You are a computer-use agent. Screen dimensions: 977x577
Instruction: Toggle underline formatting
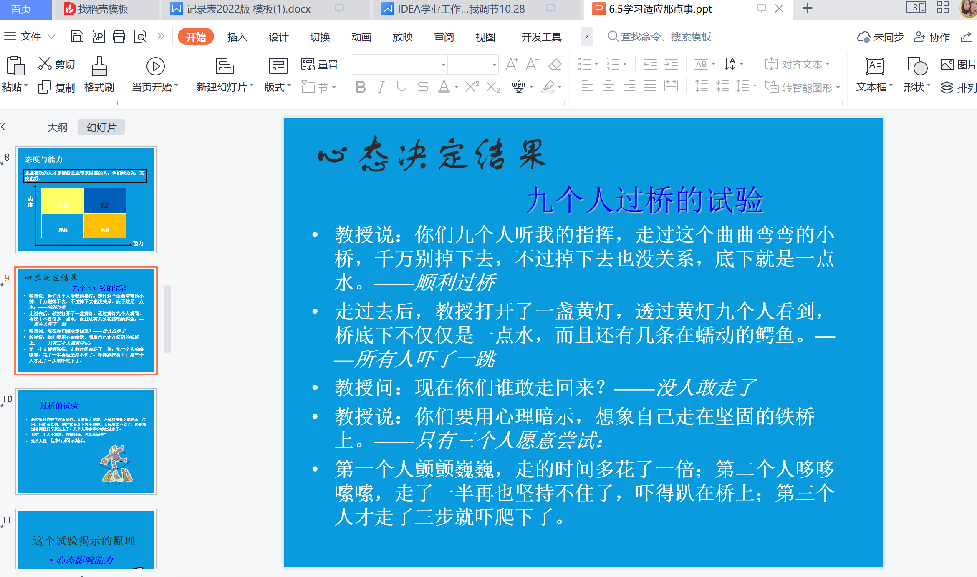[401, 87]
